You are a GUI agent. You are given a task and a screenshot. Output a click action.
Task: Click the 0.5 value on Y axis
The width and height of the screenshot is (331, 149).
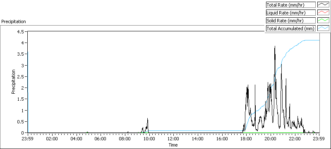(21, 122)
